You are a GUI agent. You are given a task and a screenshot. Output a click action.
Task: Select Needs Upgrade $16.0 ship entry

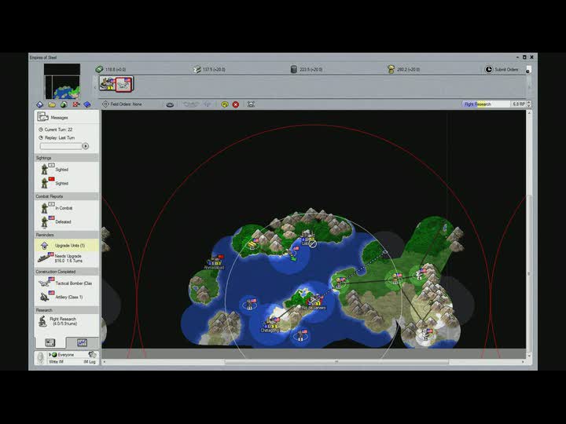66,258
